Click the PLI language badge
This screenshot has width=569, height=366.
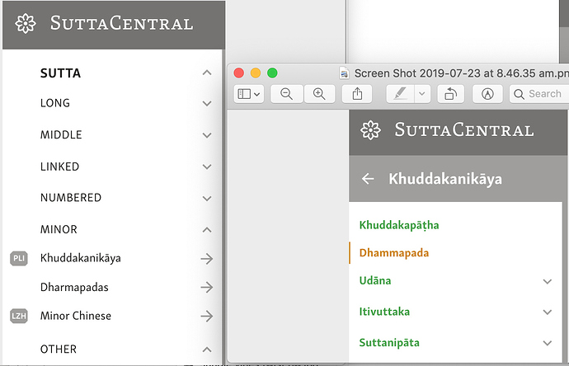click(19, 258)
